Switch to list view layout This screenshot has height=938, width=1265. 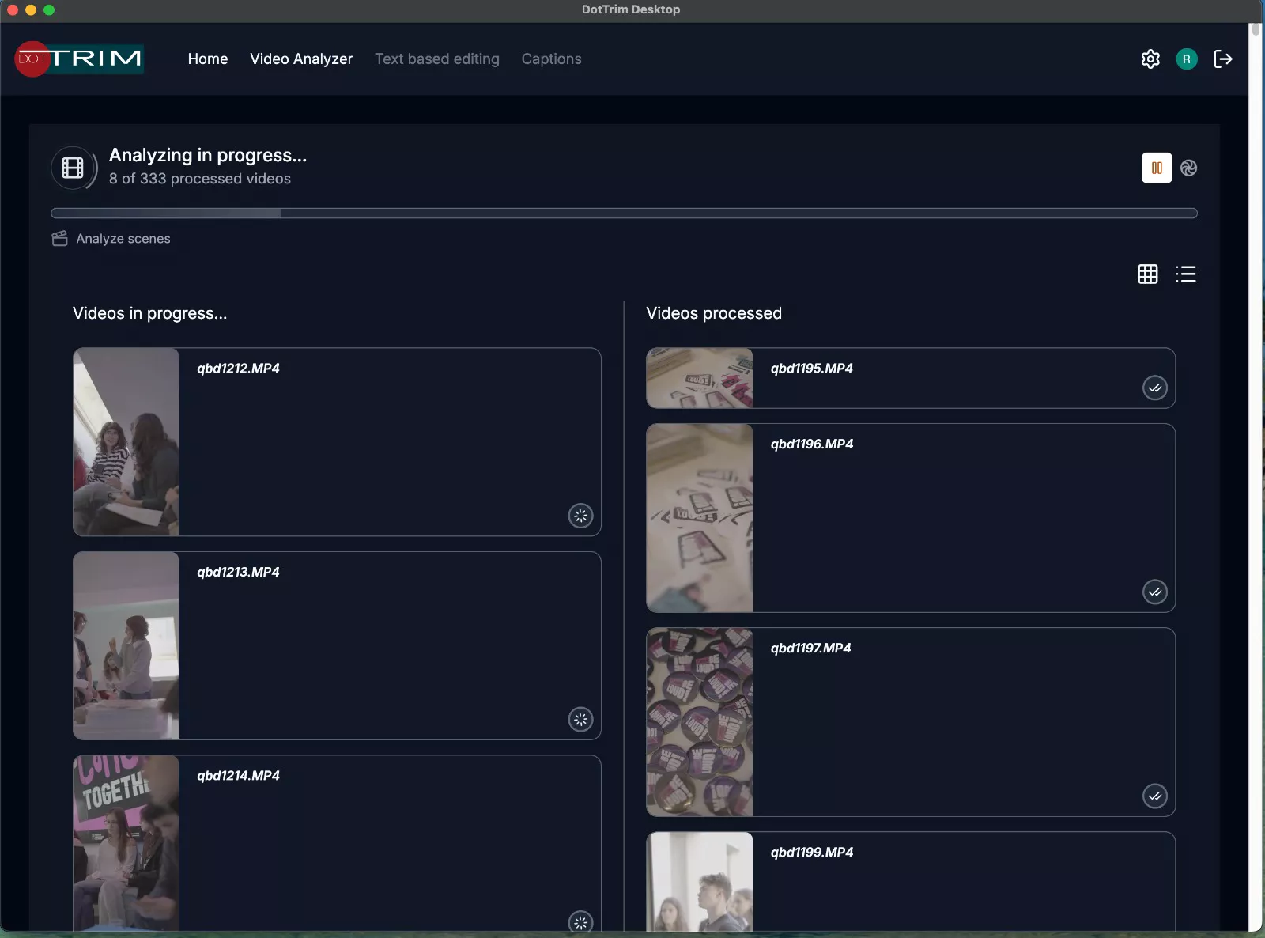1186,274
